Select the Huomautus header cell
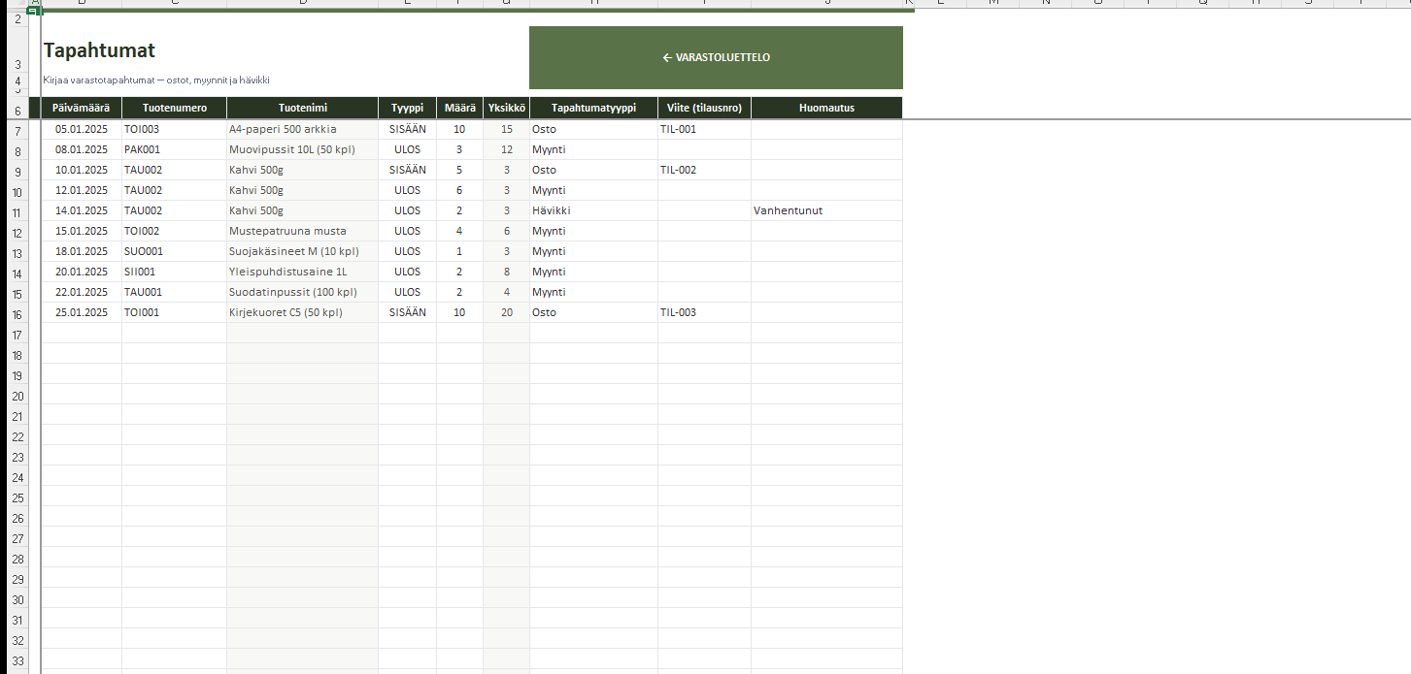Screen dimensions: 1411x674 [x=826, y=108]
